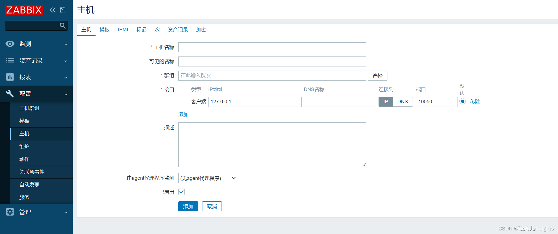Click the 移除 interface link
The height and width of the screenshot is (234, 558).
click(475, 102)
